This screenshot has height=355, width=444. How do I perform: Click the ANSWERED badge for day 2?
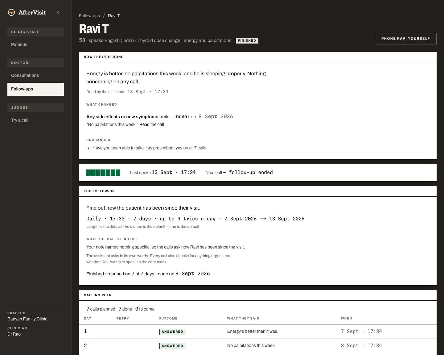point(172,346)
